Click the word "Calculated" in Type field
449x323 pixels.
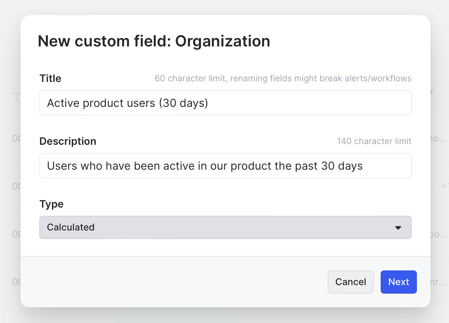point(71,227)
